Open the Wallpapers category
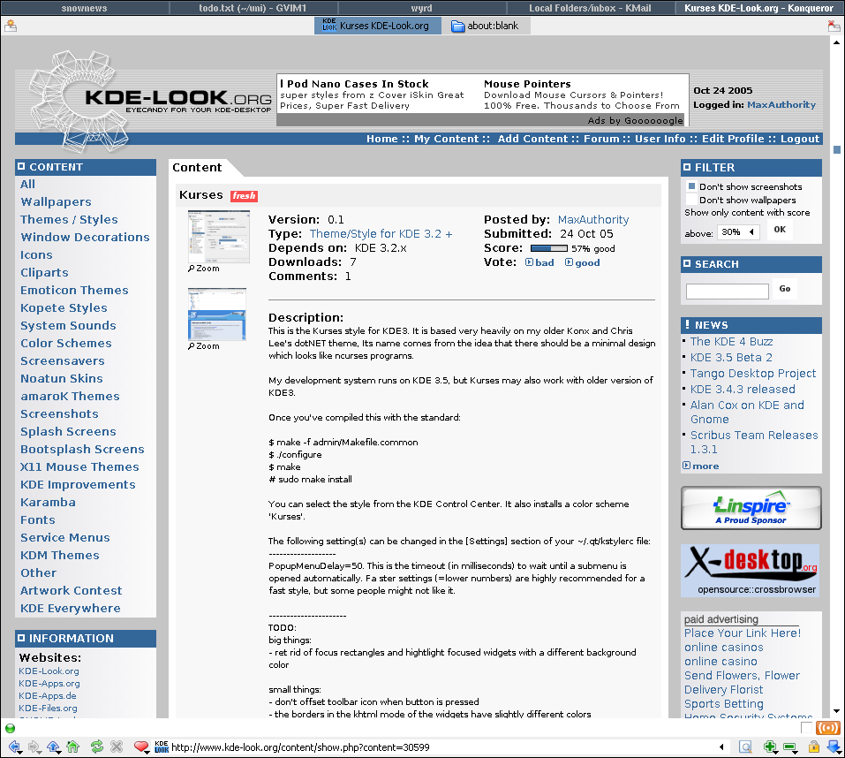Screen dimensions: 845x758 click(56, 201)
